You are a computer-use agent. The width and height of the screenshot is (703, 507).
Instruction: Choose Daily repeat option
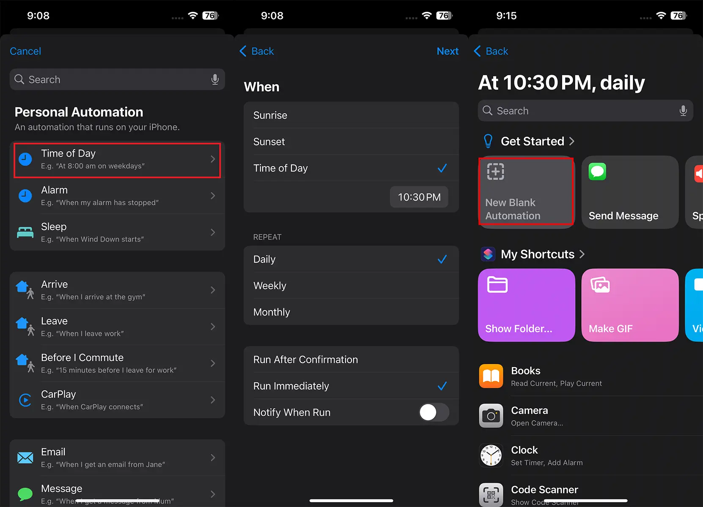[x=351, y=259]
